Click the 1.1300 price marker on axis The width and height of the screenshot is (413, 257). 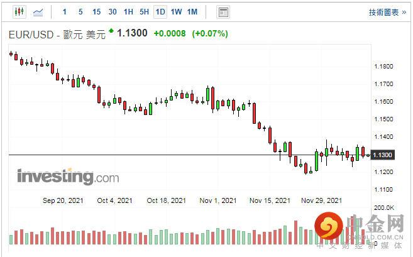point(383,155)
